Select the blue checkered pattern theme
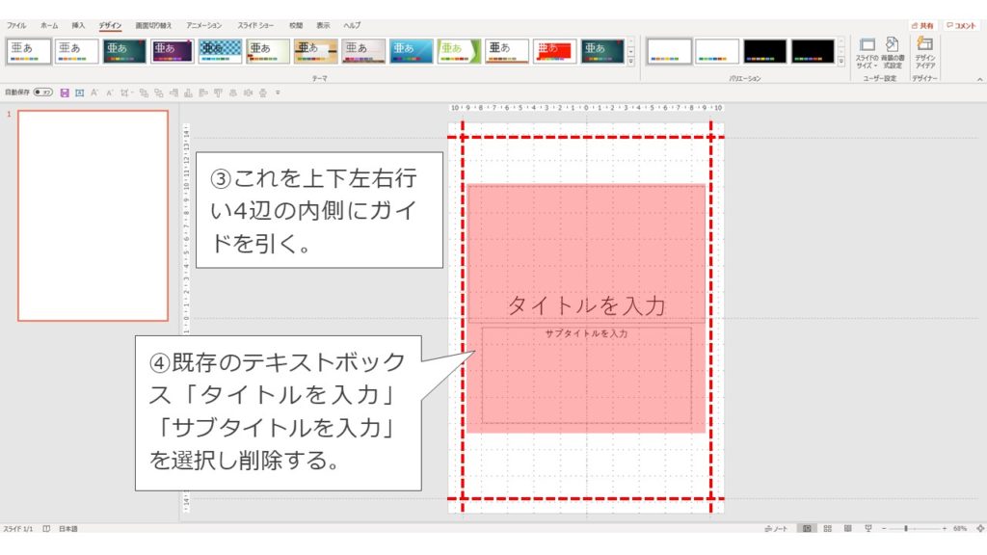987x555 pixels. click(221, 52)
